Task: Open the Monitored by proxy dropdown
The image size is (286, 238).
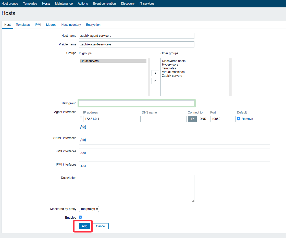Action: [x=89, y=209]
